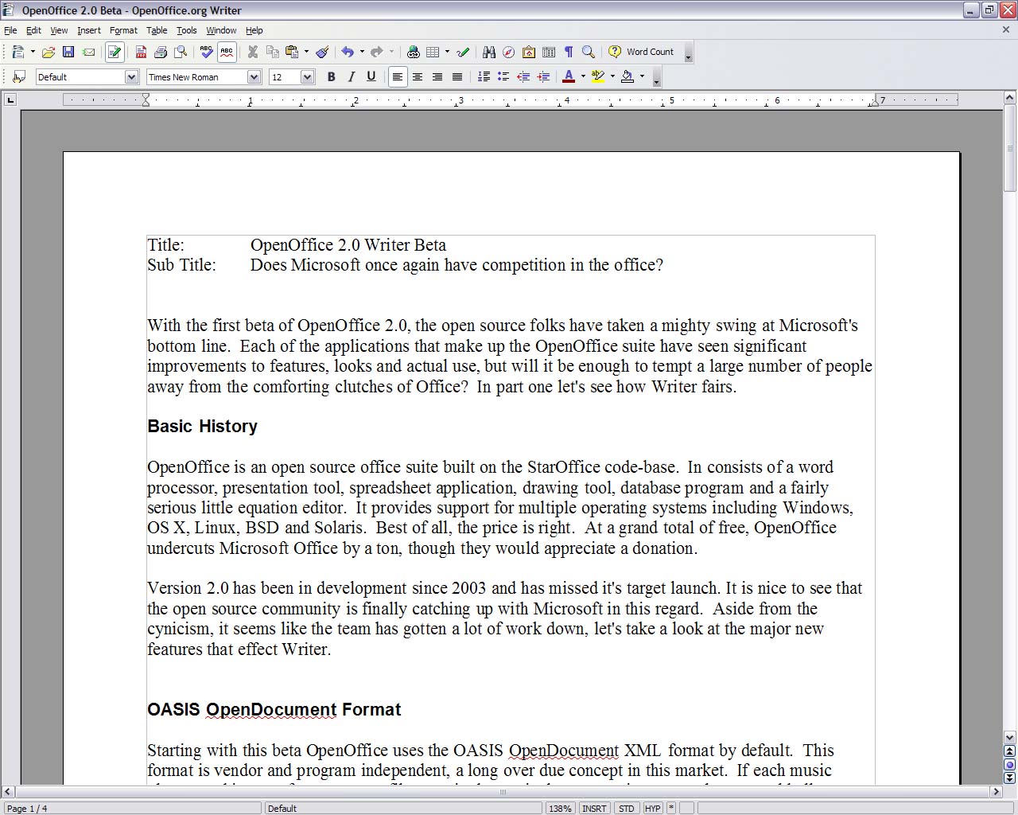
Task: Open Find & Replace binoculars
Action: click(488, 52)
